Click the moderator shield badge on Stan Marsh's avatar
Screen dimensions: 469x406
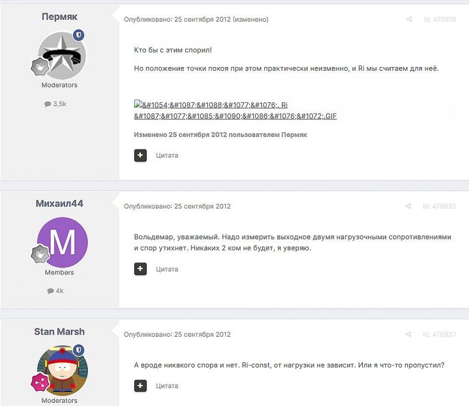[x=79, y=350]
